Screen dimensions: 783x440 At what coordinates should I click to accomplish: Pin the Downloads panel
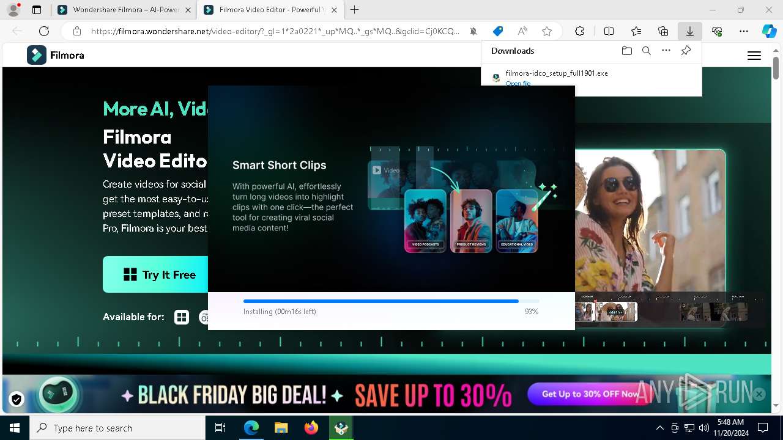pyautogui.click(x=686, y=51)
